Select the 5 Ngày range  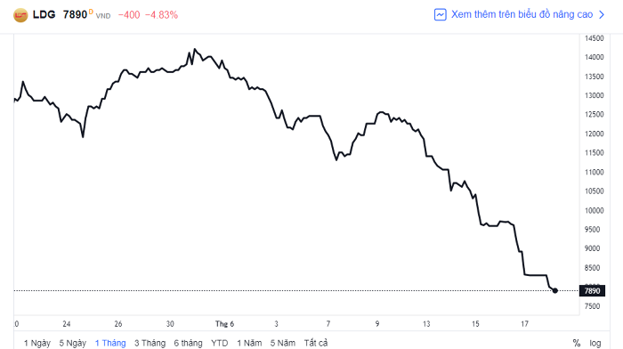[73, 343]
